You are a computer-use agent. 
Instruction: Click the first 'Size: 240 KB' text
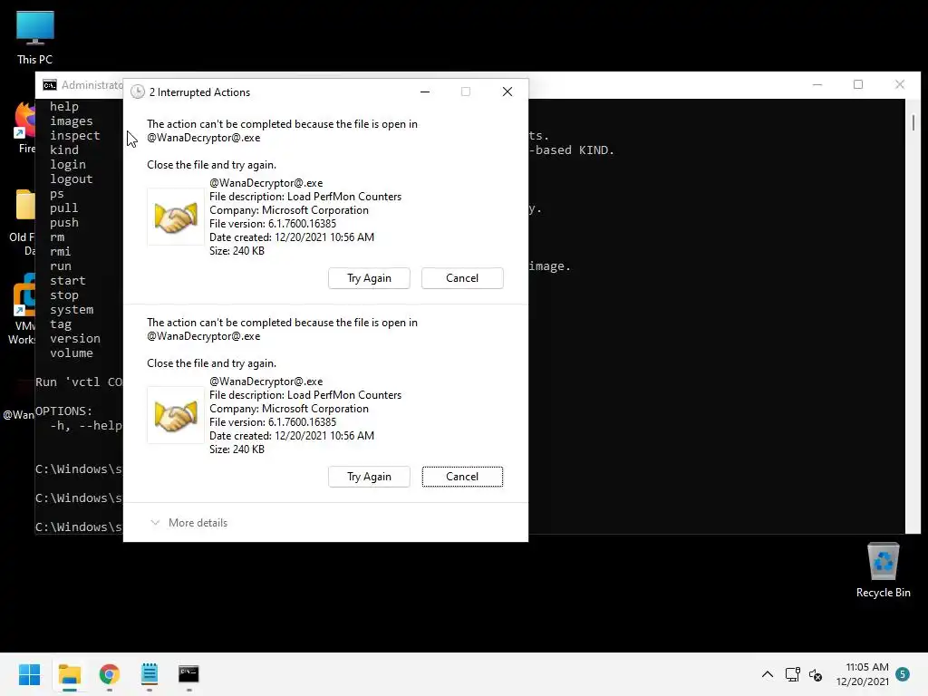coord(237,251)
